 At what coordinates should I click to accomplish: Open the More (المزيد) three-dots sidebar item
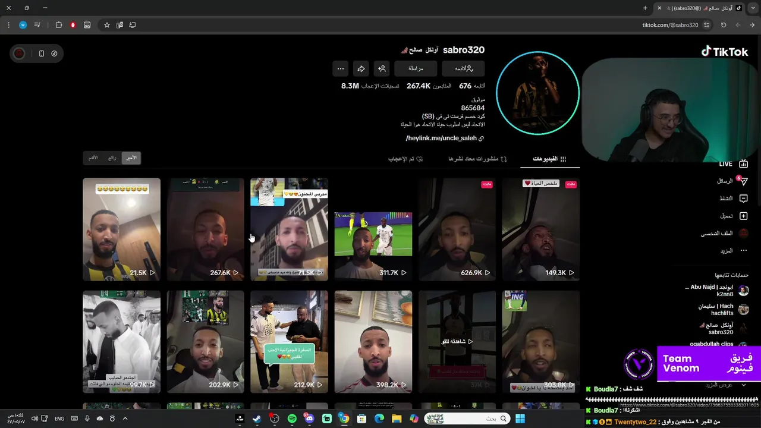point(743,251)
